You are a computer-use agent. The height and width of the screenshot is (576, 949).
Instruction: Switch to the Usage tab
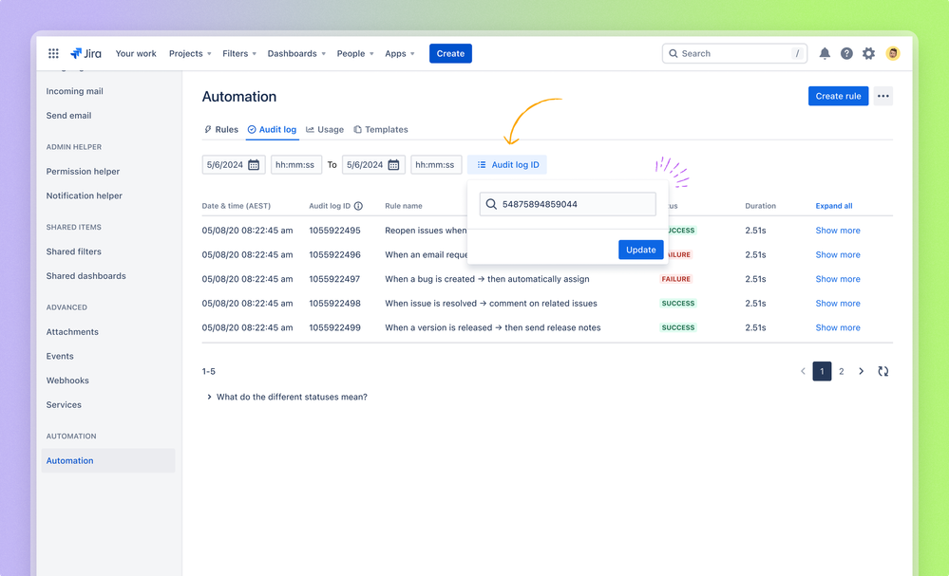(324, 129)
